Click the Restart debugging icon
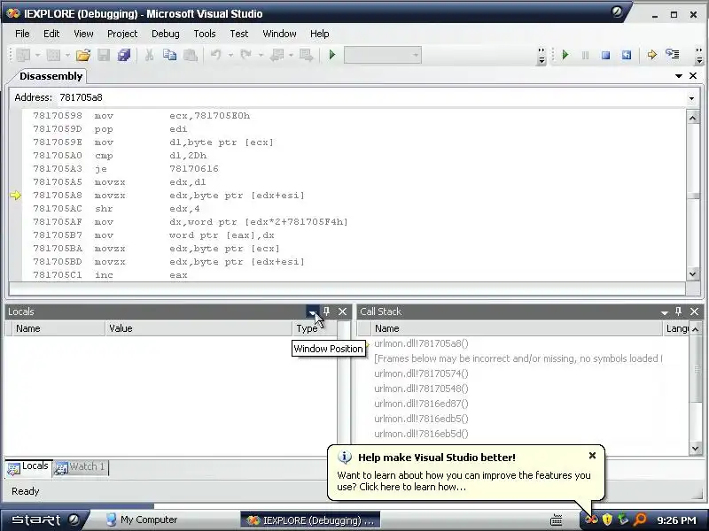The height and width of the screenshot is (531, 709). [x=627, y=55]
